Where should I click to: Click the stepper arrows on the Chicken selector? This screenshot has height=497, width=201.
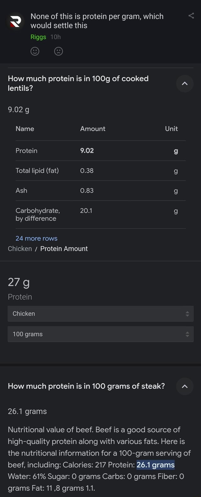pyautogui.click(x=187, y=313)
